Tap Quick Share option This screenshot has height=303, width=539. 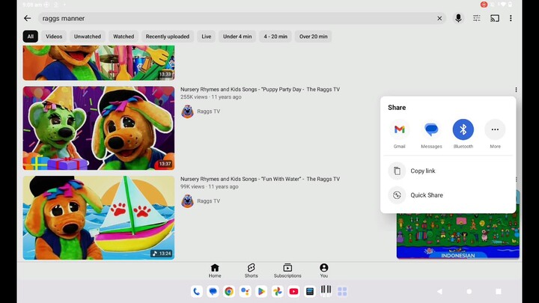(x=426, y=195)
